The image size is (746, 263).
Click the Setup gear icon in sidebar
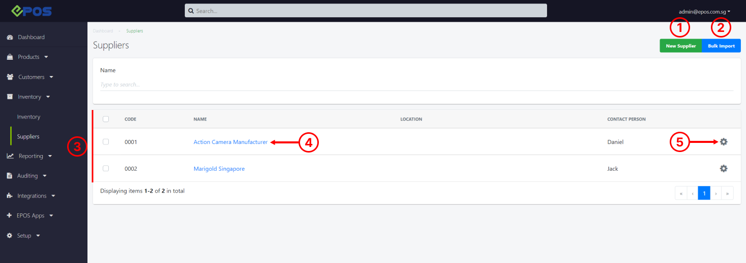9,236
